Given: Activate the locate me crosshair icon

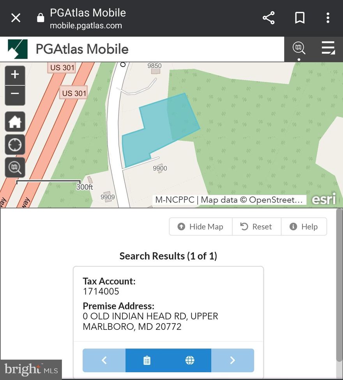Looking at the screenshot, I should tap(15, 144).
